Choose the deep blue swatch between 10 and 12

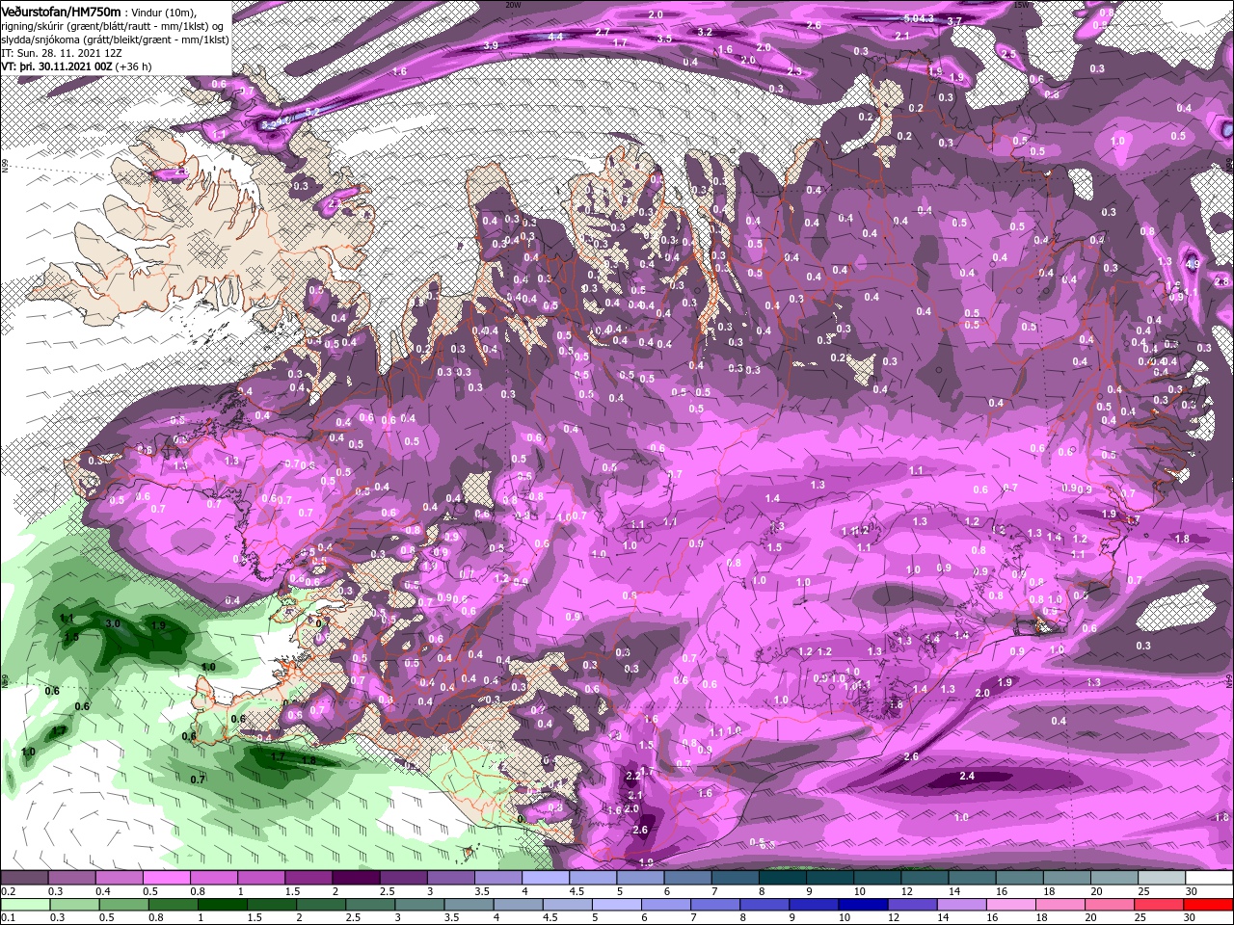pos(863,905)
